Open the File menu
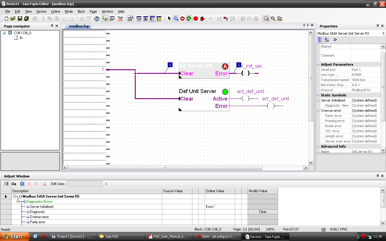Image resolution: width=386 pixels, height=241 pixels. [8, 11]
